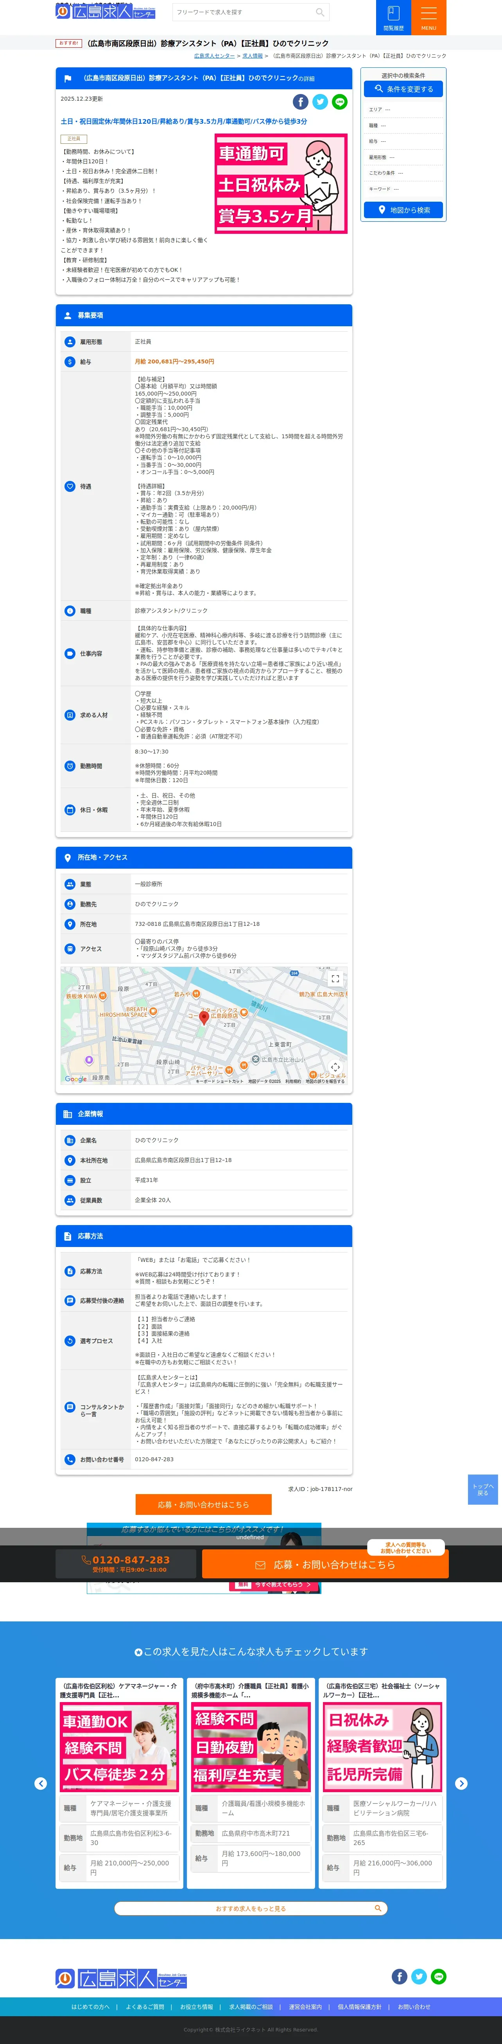Click the 0120-847-283 number in お問い合わせ番号 row
This screenshot has height=2044, width=502.
[x=154, y=1459]
